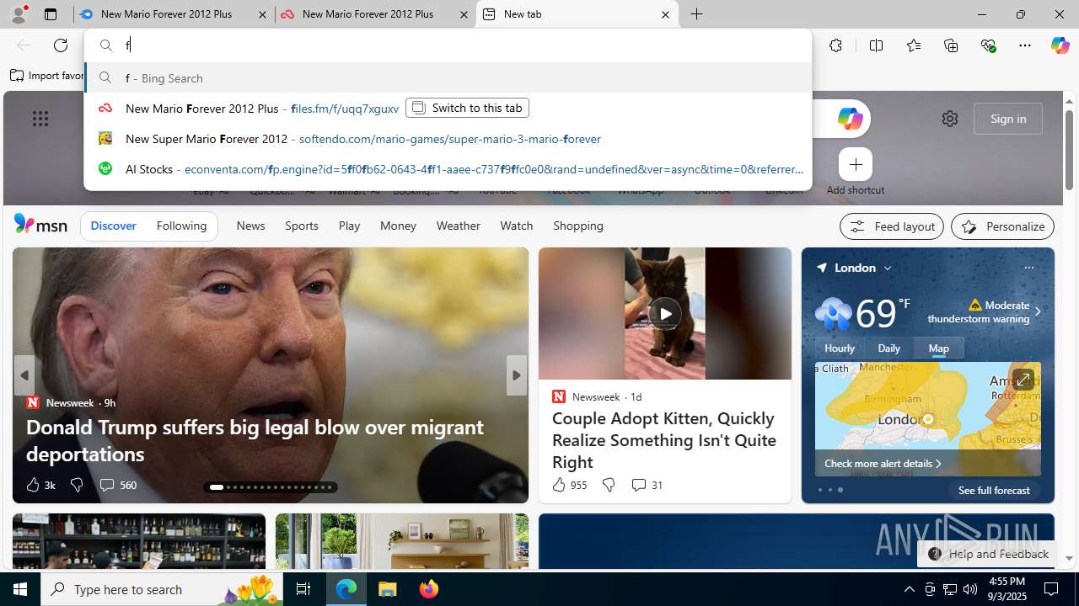The height and width of the screenshot is (606, 1079).
Task: Open the Collections icon
Action: 951,45
